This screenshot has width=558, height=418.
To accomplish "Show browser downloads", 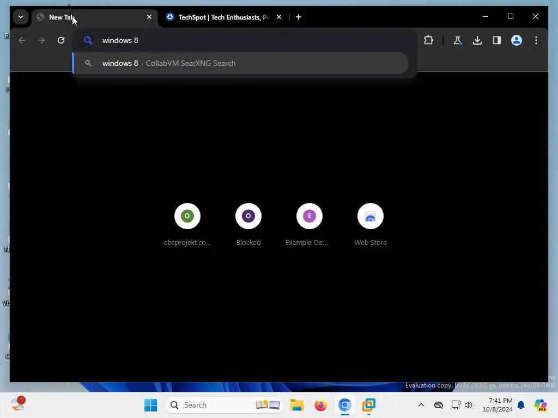I will click(x=477, y=40).
